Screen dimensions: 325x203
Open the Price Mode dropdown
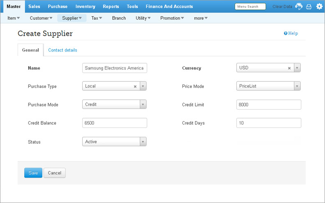point(297,86)
